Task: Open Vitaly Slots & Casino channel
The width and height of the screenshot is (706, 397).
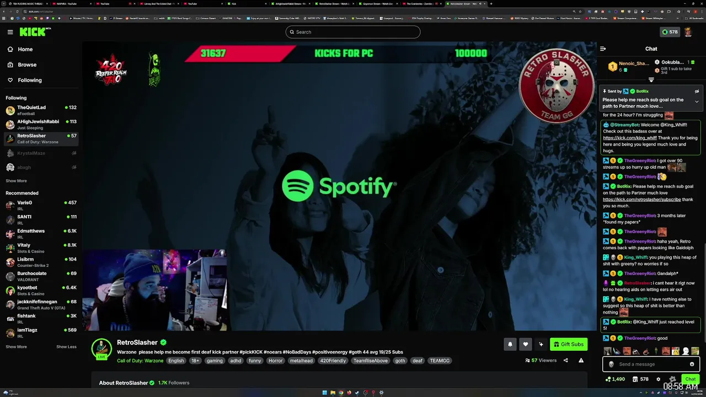Action: click(x=41, y=248)
